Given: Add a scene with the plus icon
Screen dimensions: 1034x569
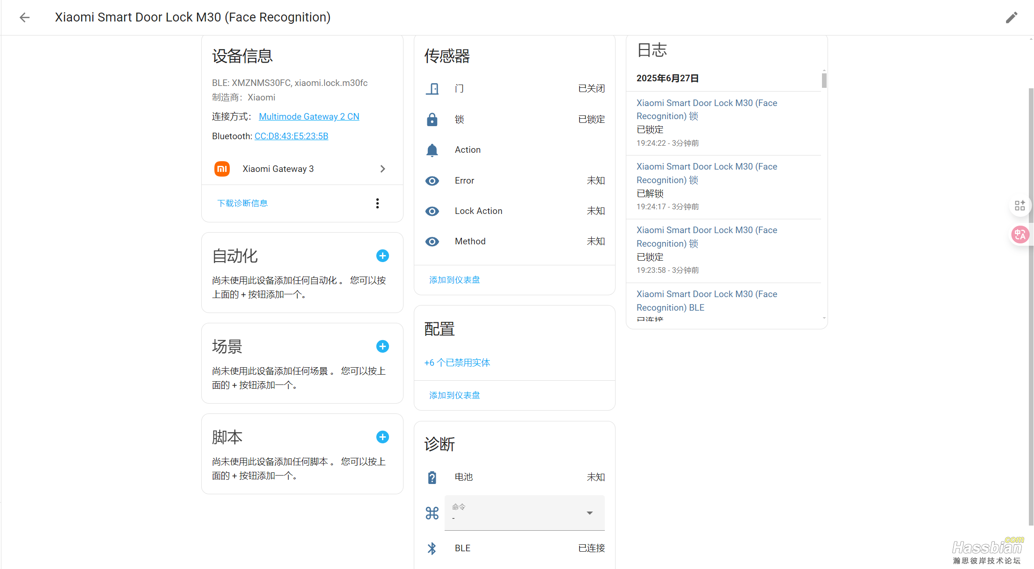Looking at the screenshot, I should coord(382,346).
